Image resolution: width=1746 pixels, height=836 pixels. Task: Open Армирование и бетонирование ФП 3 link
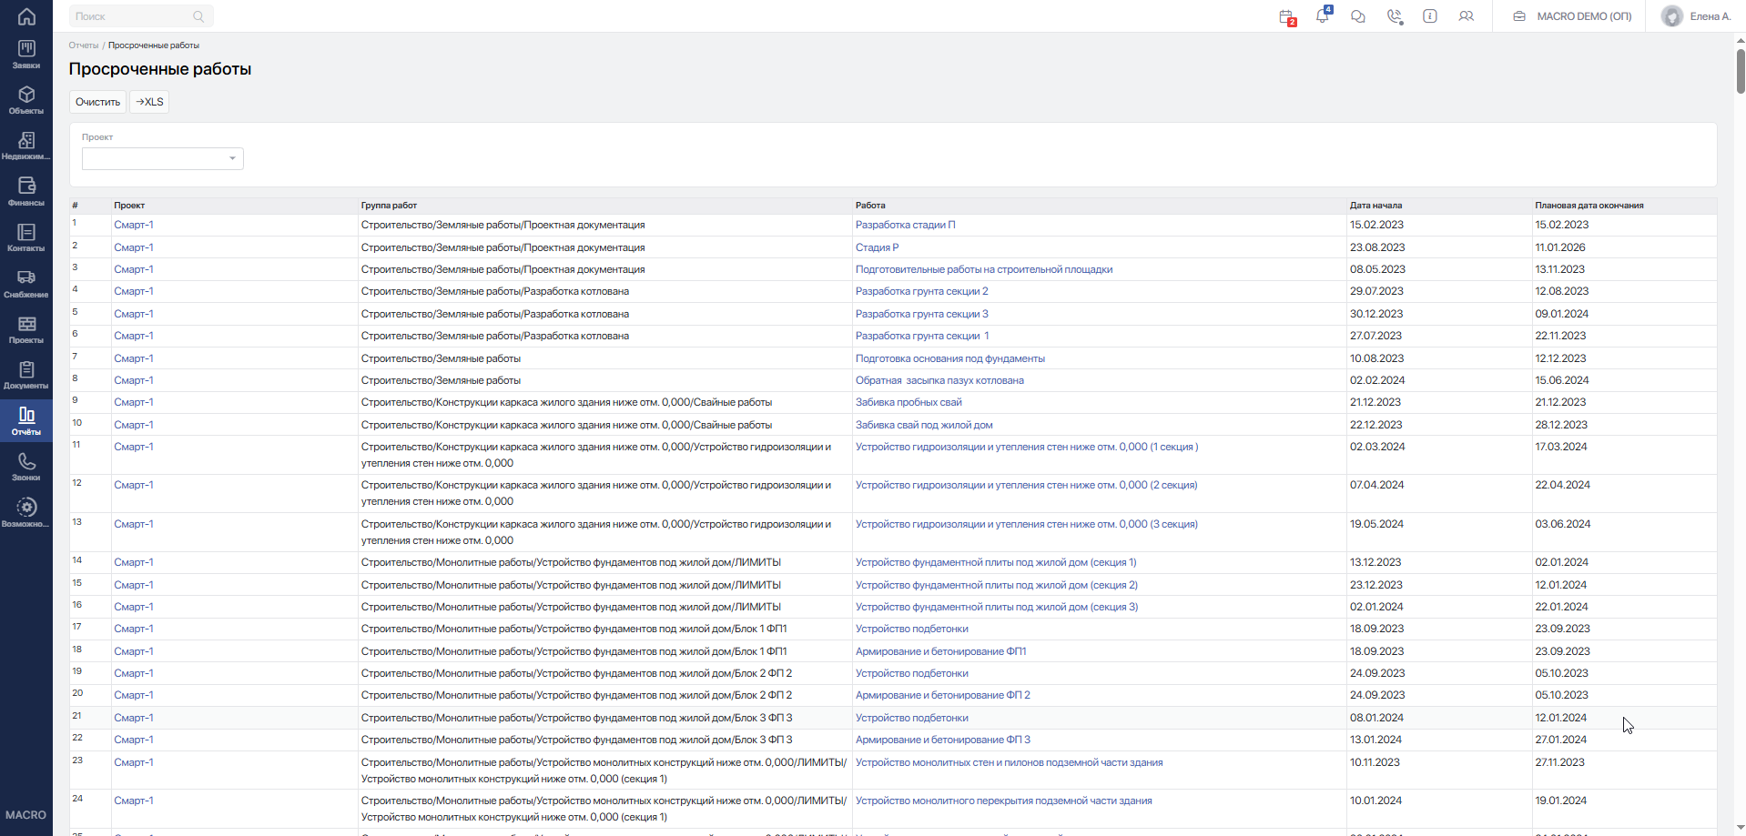pyautogui.click(x=942, y=740)
